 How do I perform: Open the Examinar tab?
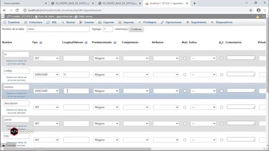tap(11, 22)
